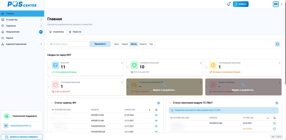Click the support@poscenter.ru email link
The image size is (286, 140).
21,126
